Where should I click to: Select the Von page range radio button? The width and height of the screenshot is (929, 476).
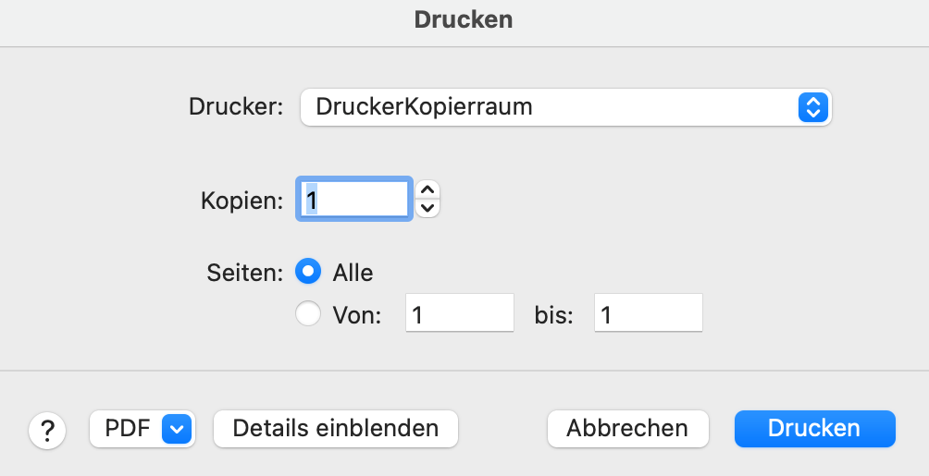(x=308, y=313)
